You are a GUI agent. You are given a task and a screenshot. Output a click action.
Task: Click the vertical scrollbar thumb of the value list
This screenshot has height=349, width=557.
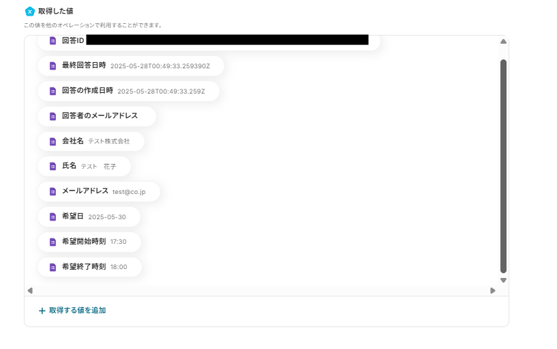[x=503, y=166]
